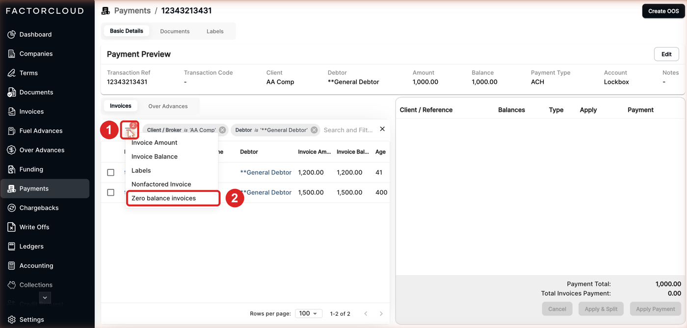The height and width of the screenshot is (328, 687).
Task: Sort by the Debtor column header
Action: coord(249,152)
